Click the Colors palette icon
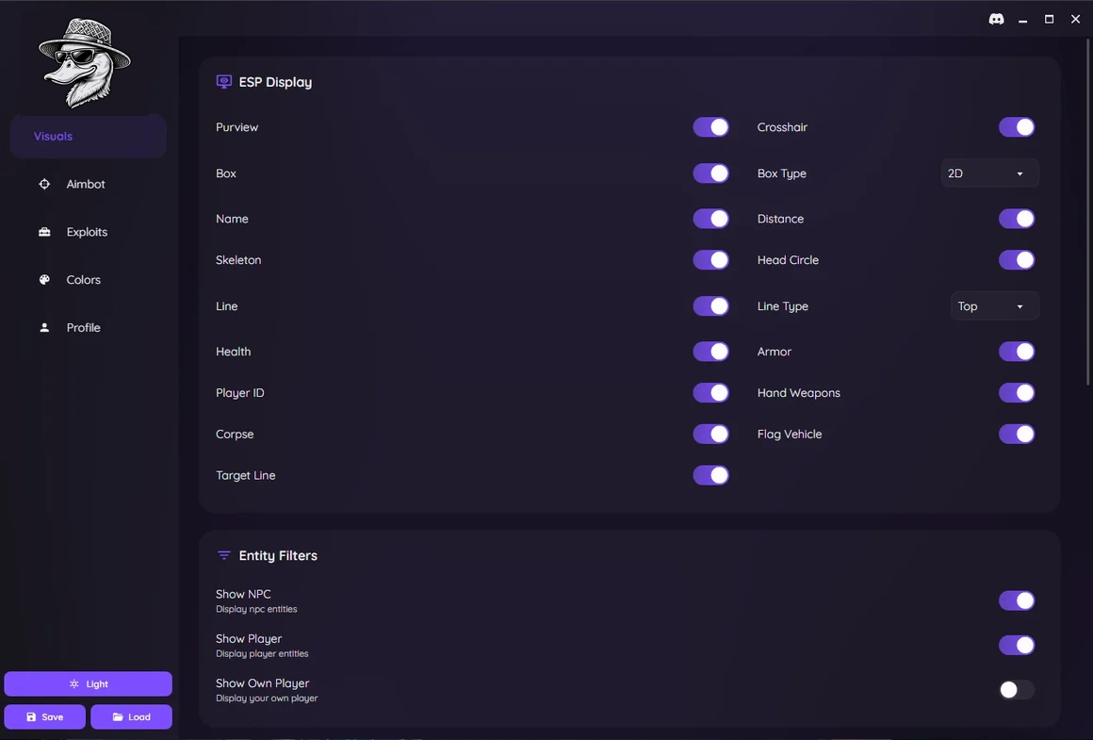Image resolution: width=1093 pixels, height=740 pixels. tap(44, 280)
